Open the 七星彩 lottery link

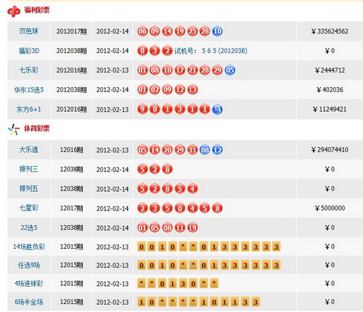29,208
